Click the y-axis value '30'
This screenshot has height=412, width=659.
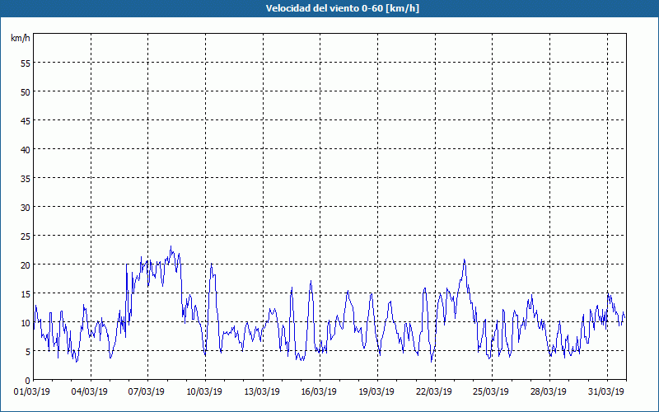[x=26, y=208]
